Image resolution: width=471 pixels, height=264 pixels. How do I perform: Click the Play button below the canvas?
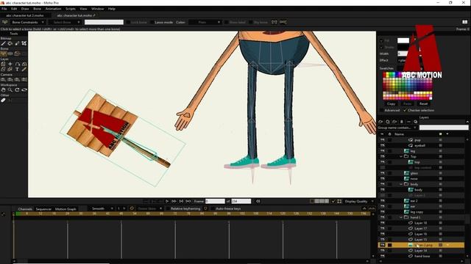pos(167,201)
